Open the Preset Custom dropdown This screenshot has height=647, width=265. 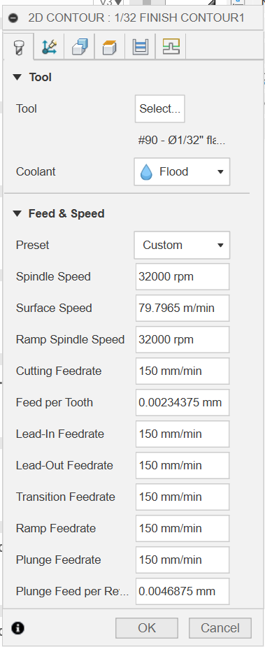click(x=182, y=245)
